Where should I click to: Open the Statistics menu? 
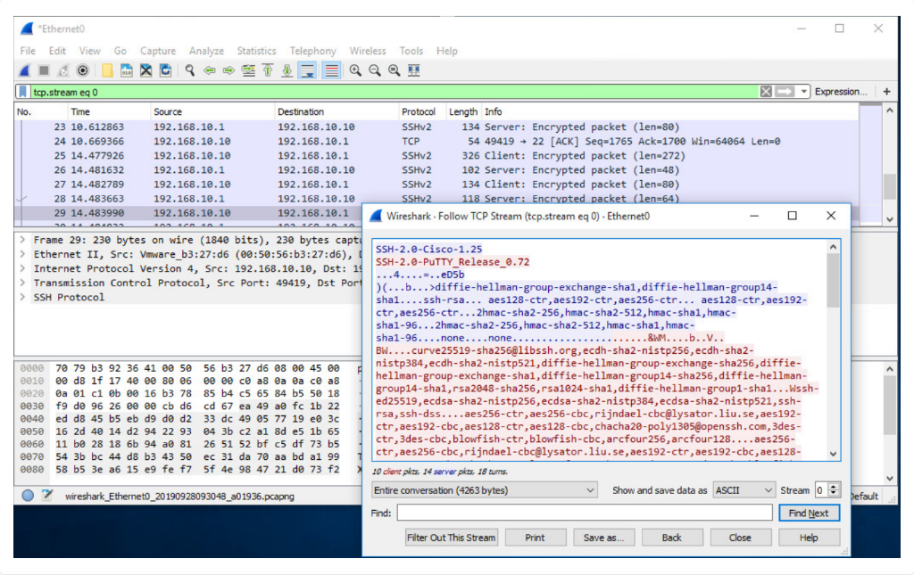pos(256,51)
